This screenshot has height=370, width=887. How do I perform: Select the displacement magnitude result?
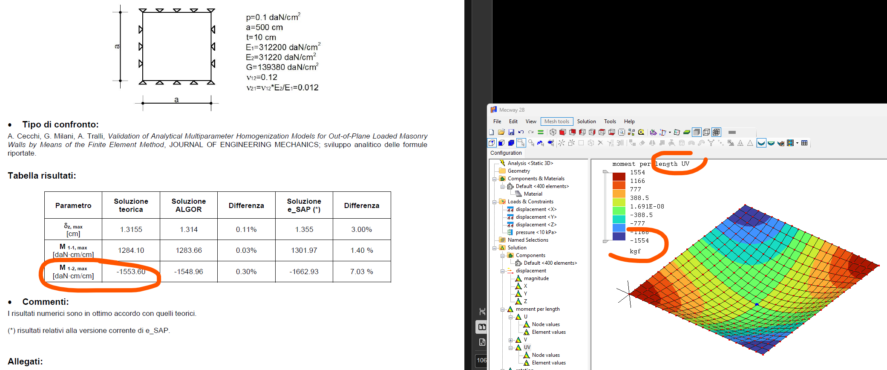click(x=536, y=278)
